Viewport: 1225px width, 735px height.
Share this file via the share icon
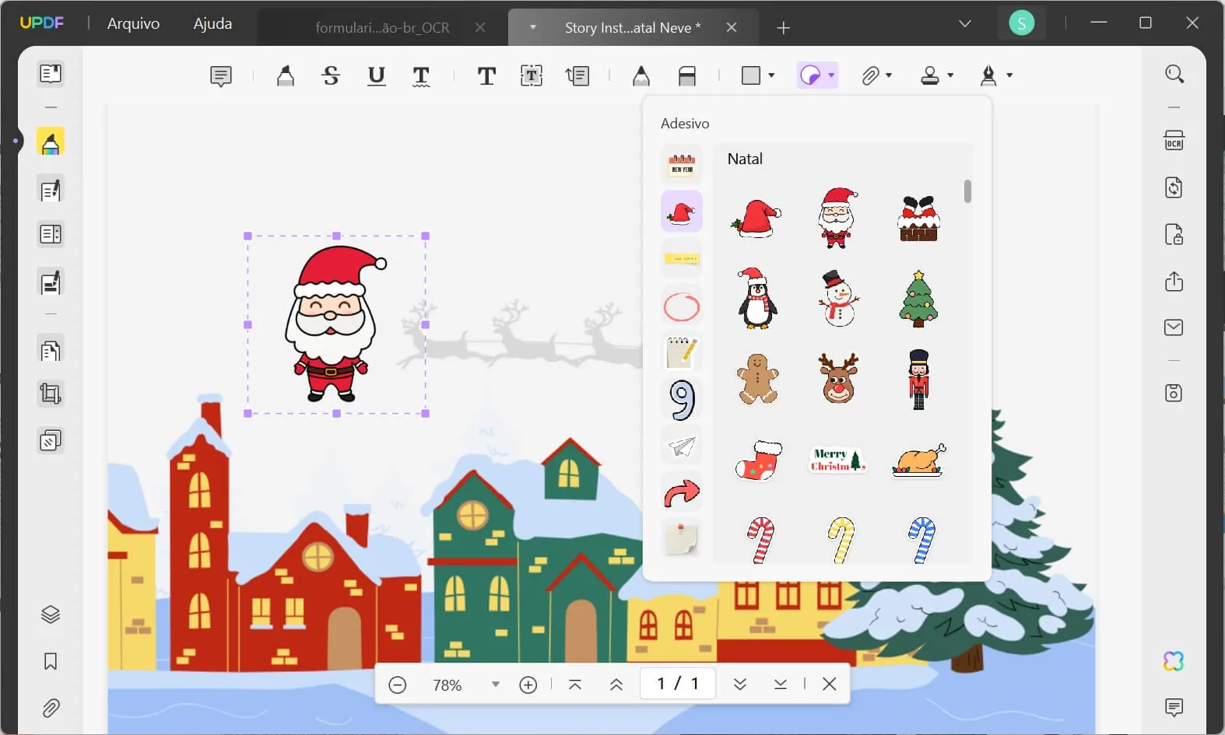click(x=1174, y=281)
